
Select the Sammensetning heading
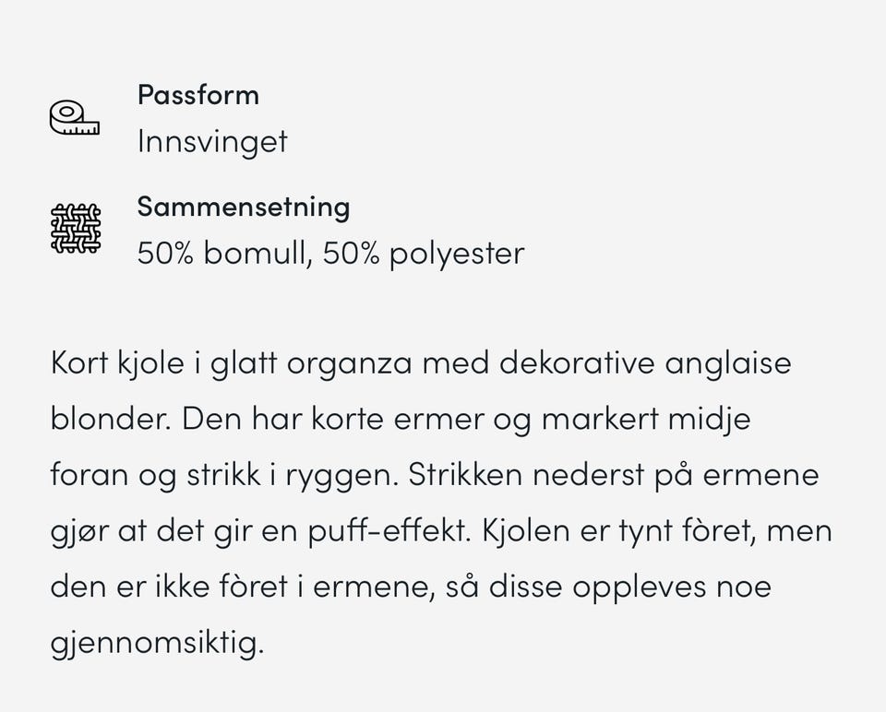[243, 207]
